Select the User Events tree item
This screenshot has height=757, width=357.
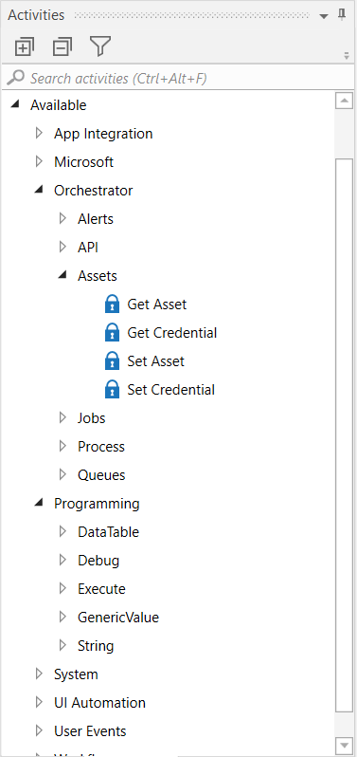pyautogui.click(x=90, y=731)
